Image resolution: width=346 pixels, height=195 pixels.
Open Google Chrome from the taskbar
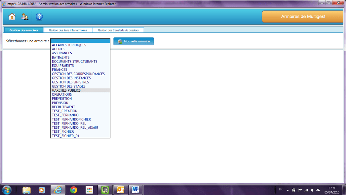point(74,190)
